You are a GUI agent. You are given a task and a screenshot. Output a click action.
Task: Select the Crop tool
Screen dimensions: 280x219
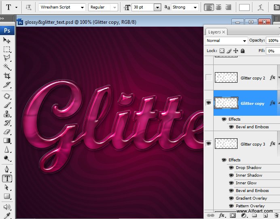tap(7, 75)
